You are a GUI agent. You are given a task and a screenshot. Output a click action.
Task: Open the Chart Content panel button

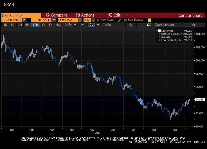(159, 25)
